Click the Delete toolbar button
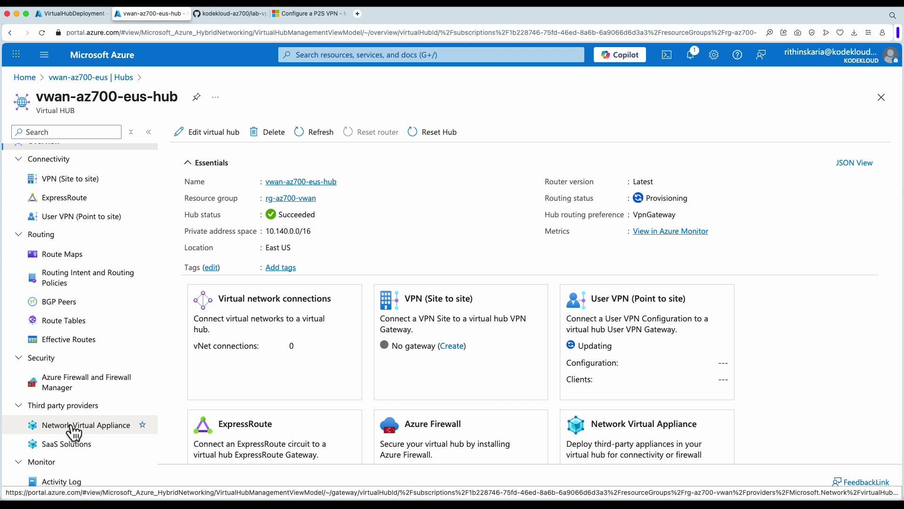The width and height of the screenshot is (904, 509). [267, 132]
